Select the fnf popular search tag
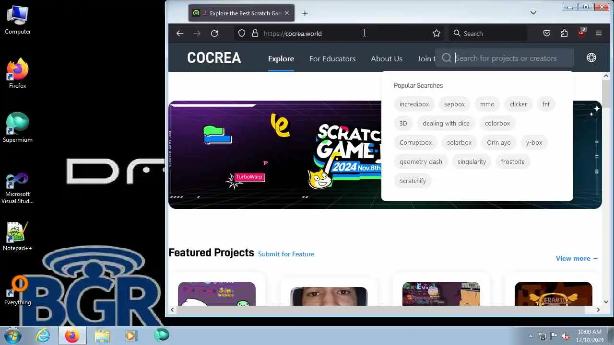This screenshot has height=345, width=614. point(546,104)
